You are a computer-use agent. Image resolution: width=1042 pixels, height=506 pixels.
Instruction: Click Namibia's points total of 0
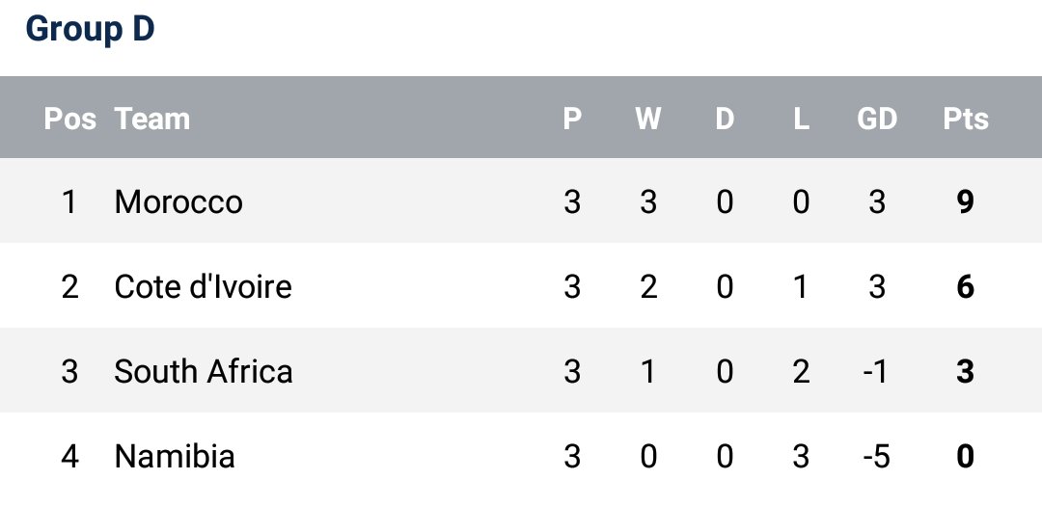point(966,456)
